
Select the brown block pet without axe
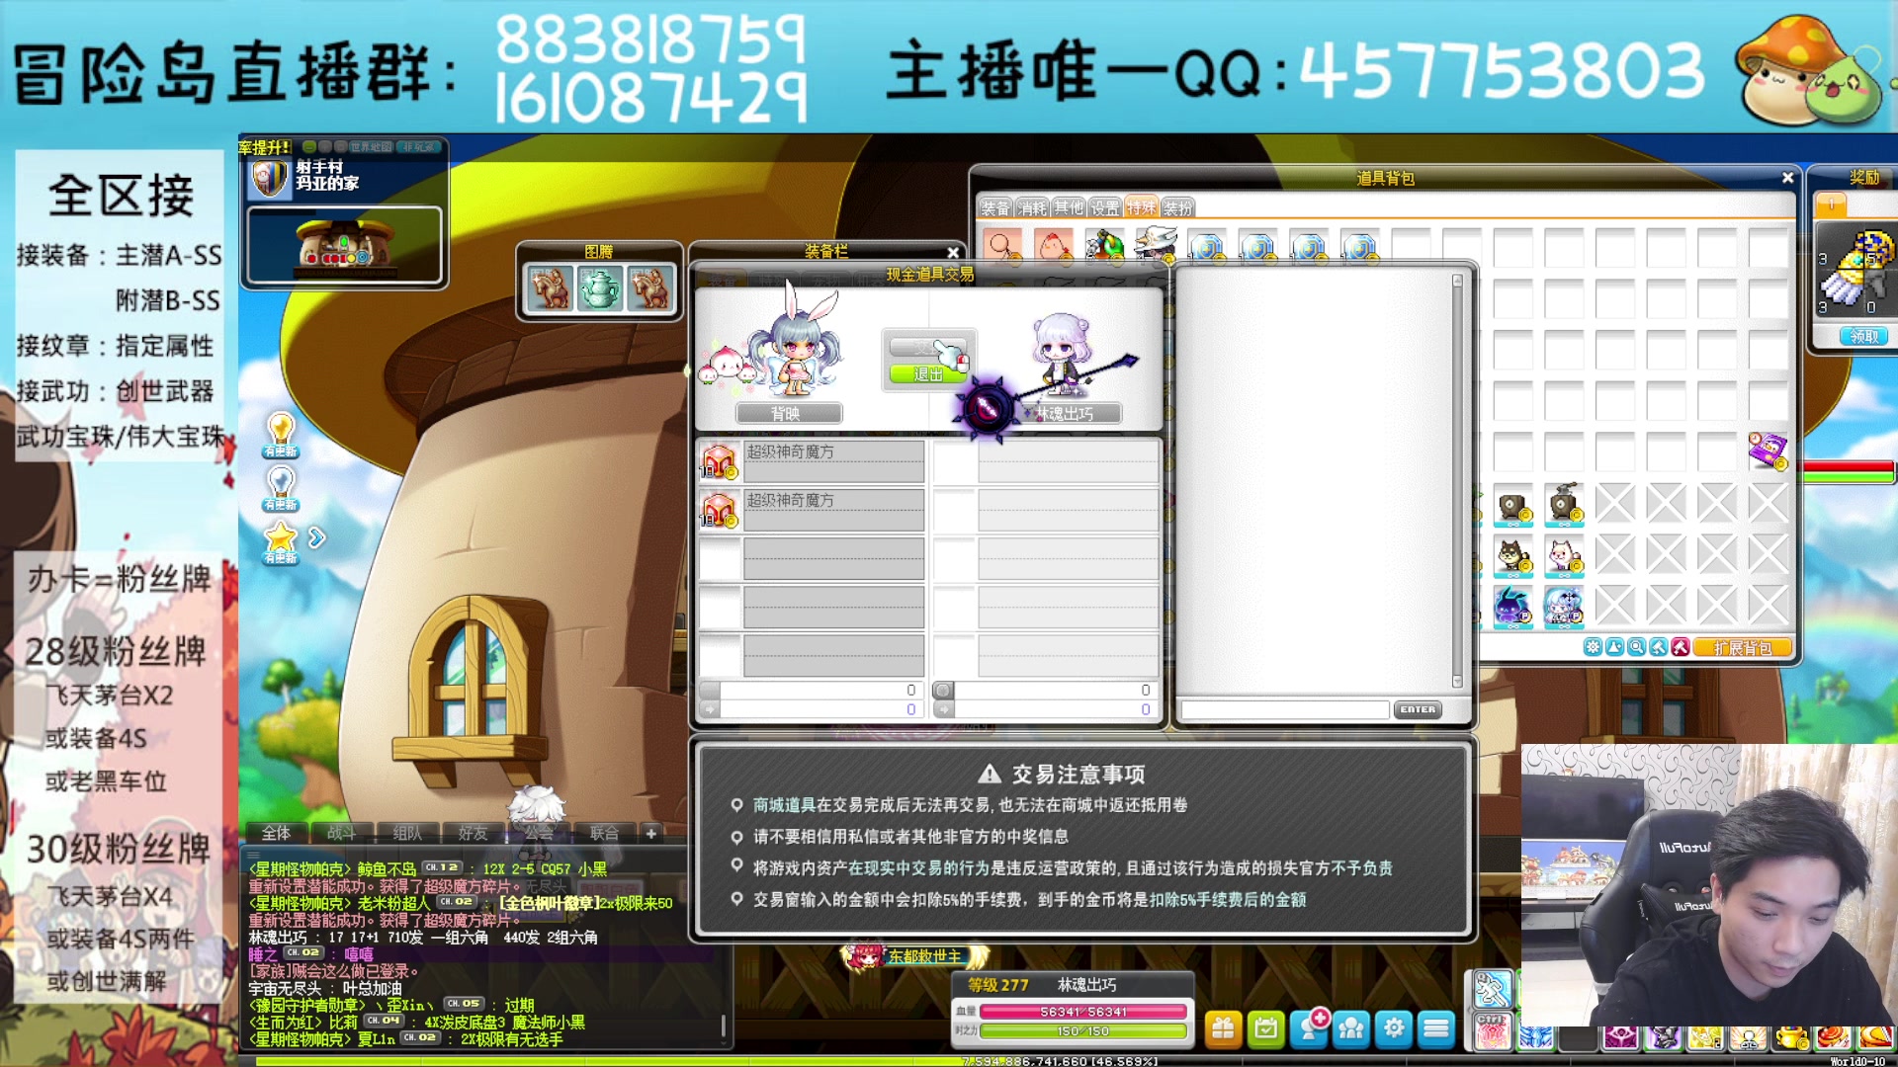click(x=1512, y=506)
